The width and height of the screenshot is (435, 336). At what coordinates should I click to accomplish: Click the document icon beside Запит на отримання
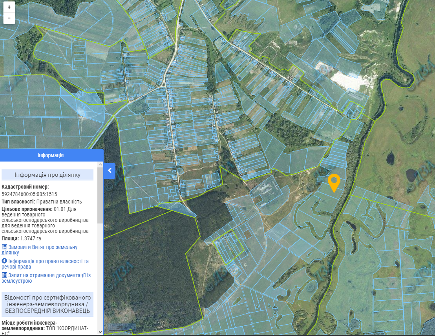4,275
